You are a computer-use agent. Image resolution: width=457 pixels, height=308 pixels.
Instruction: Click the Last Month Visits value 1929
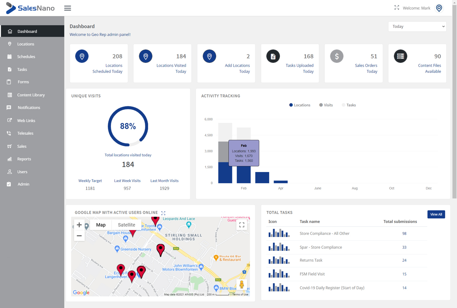pyautogui.click(x=164, y=188)
